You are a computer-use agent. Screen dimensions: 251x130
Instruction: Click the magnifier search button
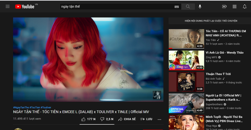click(188, 6)
